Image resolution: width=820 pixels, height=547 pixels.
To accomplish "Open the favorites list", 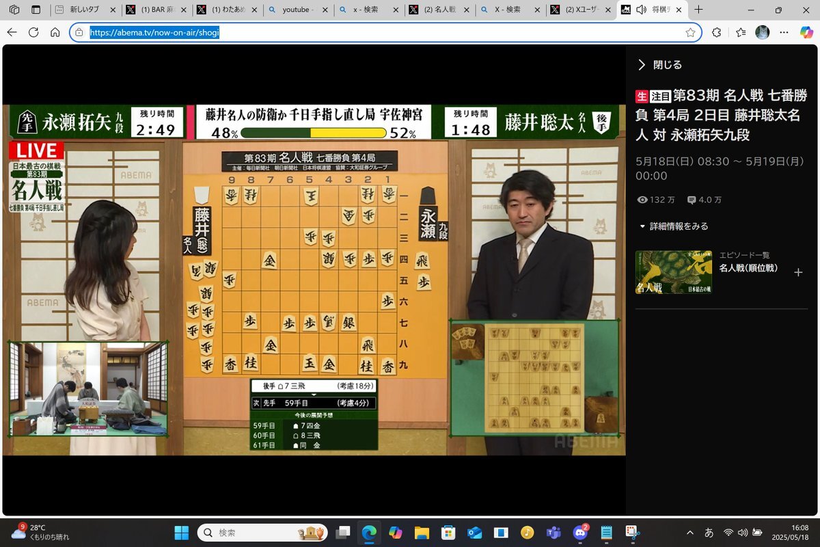I will pyautogui.click(x=741, y=32).
